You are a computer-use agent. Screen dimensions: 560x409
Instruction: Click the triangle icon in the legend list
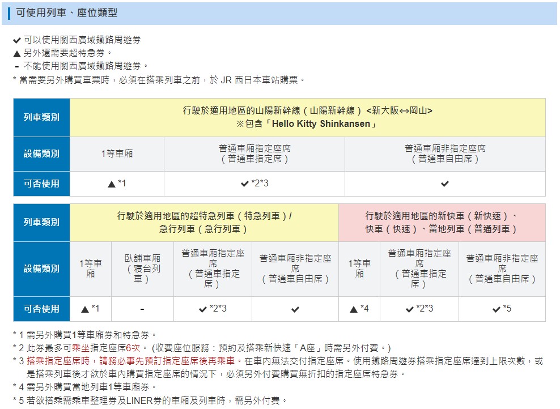click(17, 53)
